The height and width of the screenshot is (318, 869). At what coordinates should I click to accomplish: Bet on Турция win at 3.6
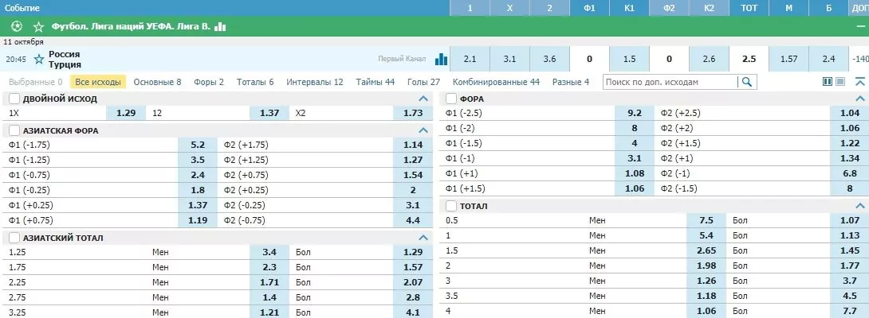pos(550,59)
